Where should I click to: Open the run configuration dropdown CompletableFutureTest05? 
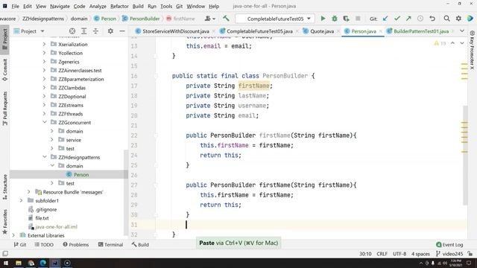[x=275, y=19]
